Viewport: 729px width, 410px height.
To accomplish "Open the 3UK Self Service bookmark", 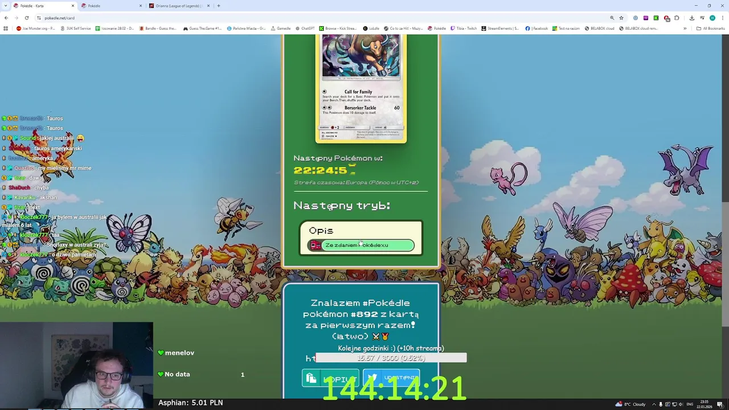I will 75,28.
